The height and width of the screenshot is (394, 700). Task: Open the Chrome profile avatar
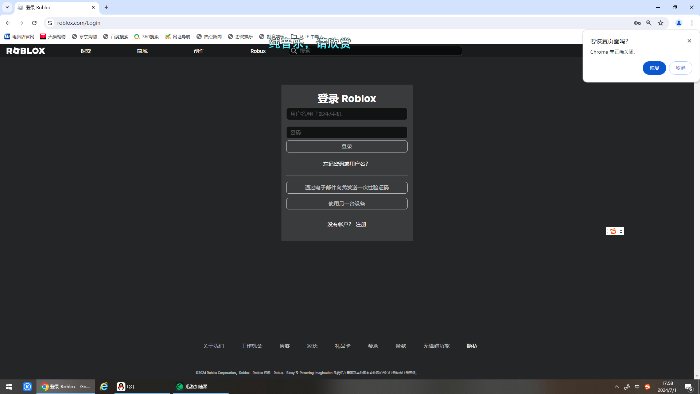click(679, 23)
